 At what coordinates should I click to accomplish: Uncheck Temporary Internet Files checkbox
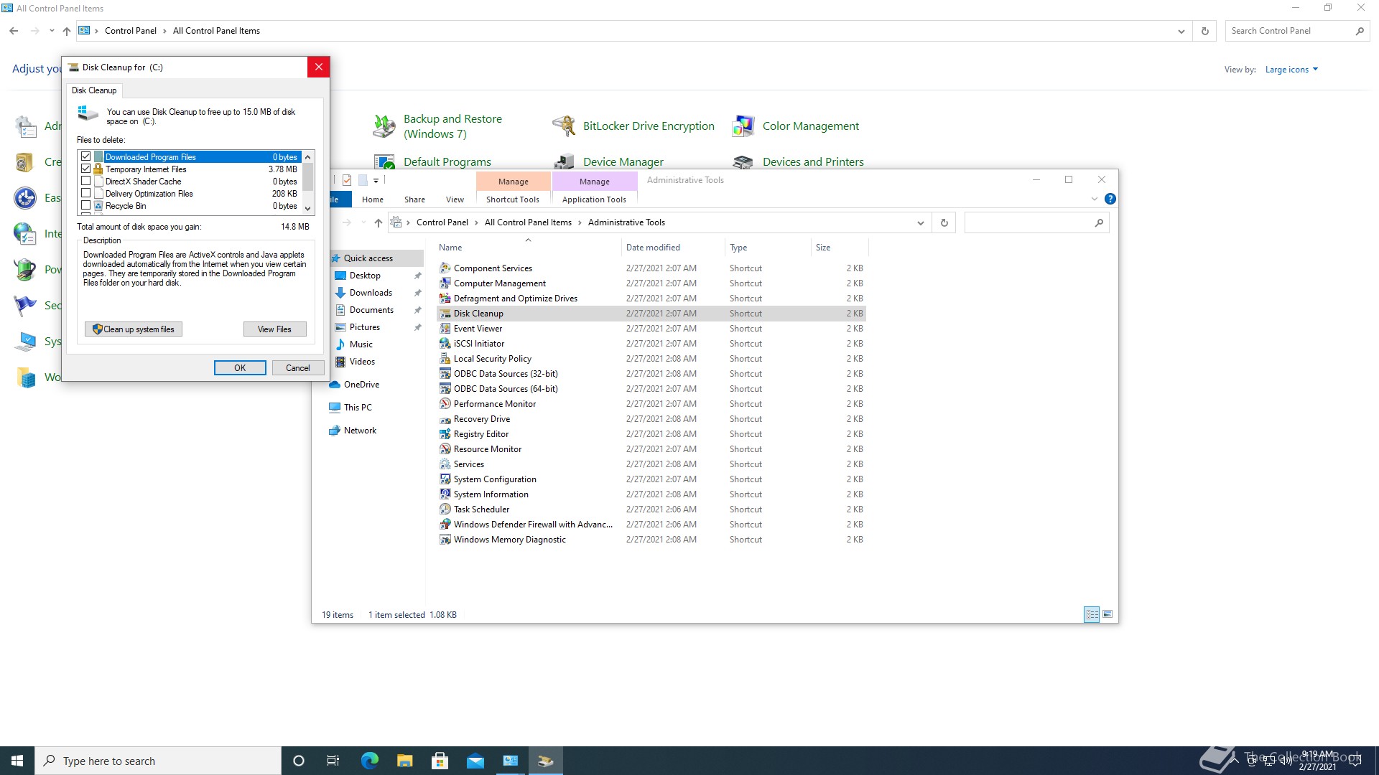[86, 169]
